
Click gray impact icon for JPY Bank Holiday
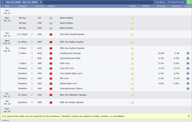click(x=51, y=18)
